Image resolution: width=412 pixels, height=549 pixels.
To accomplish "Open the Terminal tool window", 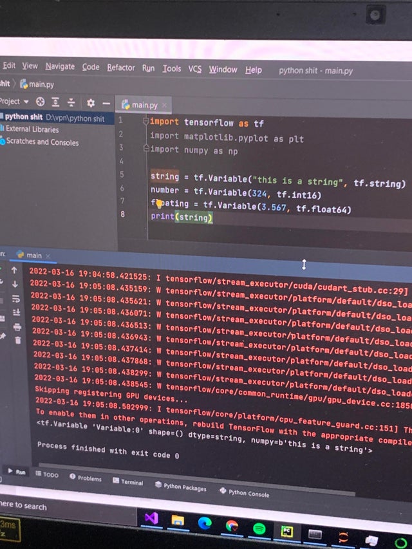I will pyautogui.click(x=128, y=481).
